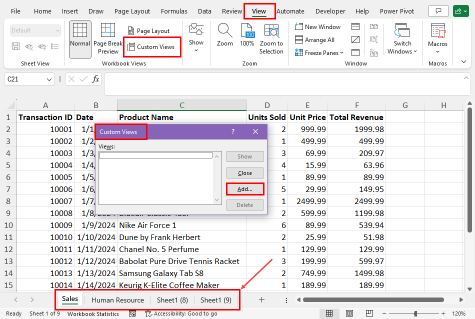This screenshot has height=319, width=475.
Task: Click Add... in Custom Views dialog
Action: pyautogui.click(x=245, y=189)
